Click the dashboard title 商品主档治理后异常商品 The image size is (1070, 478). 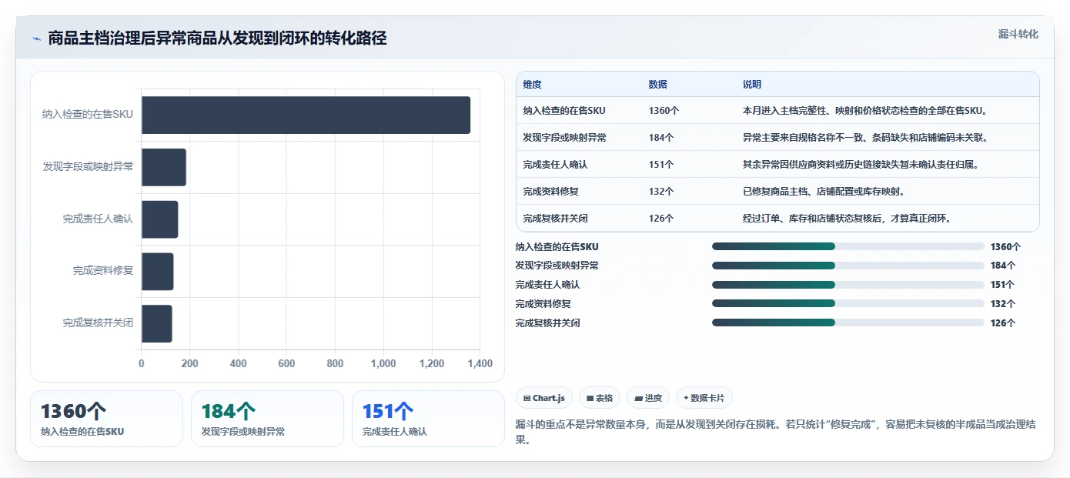tap(217, 38)
